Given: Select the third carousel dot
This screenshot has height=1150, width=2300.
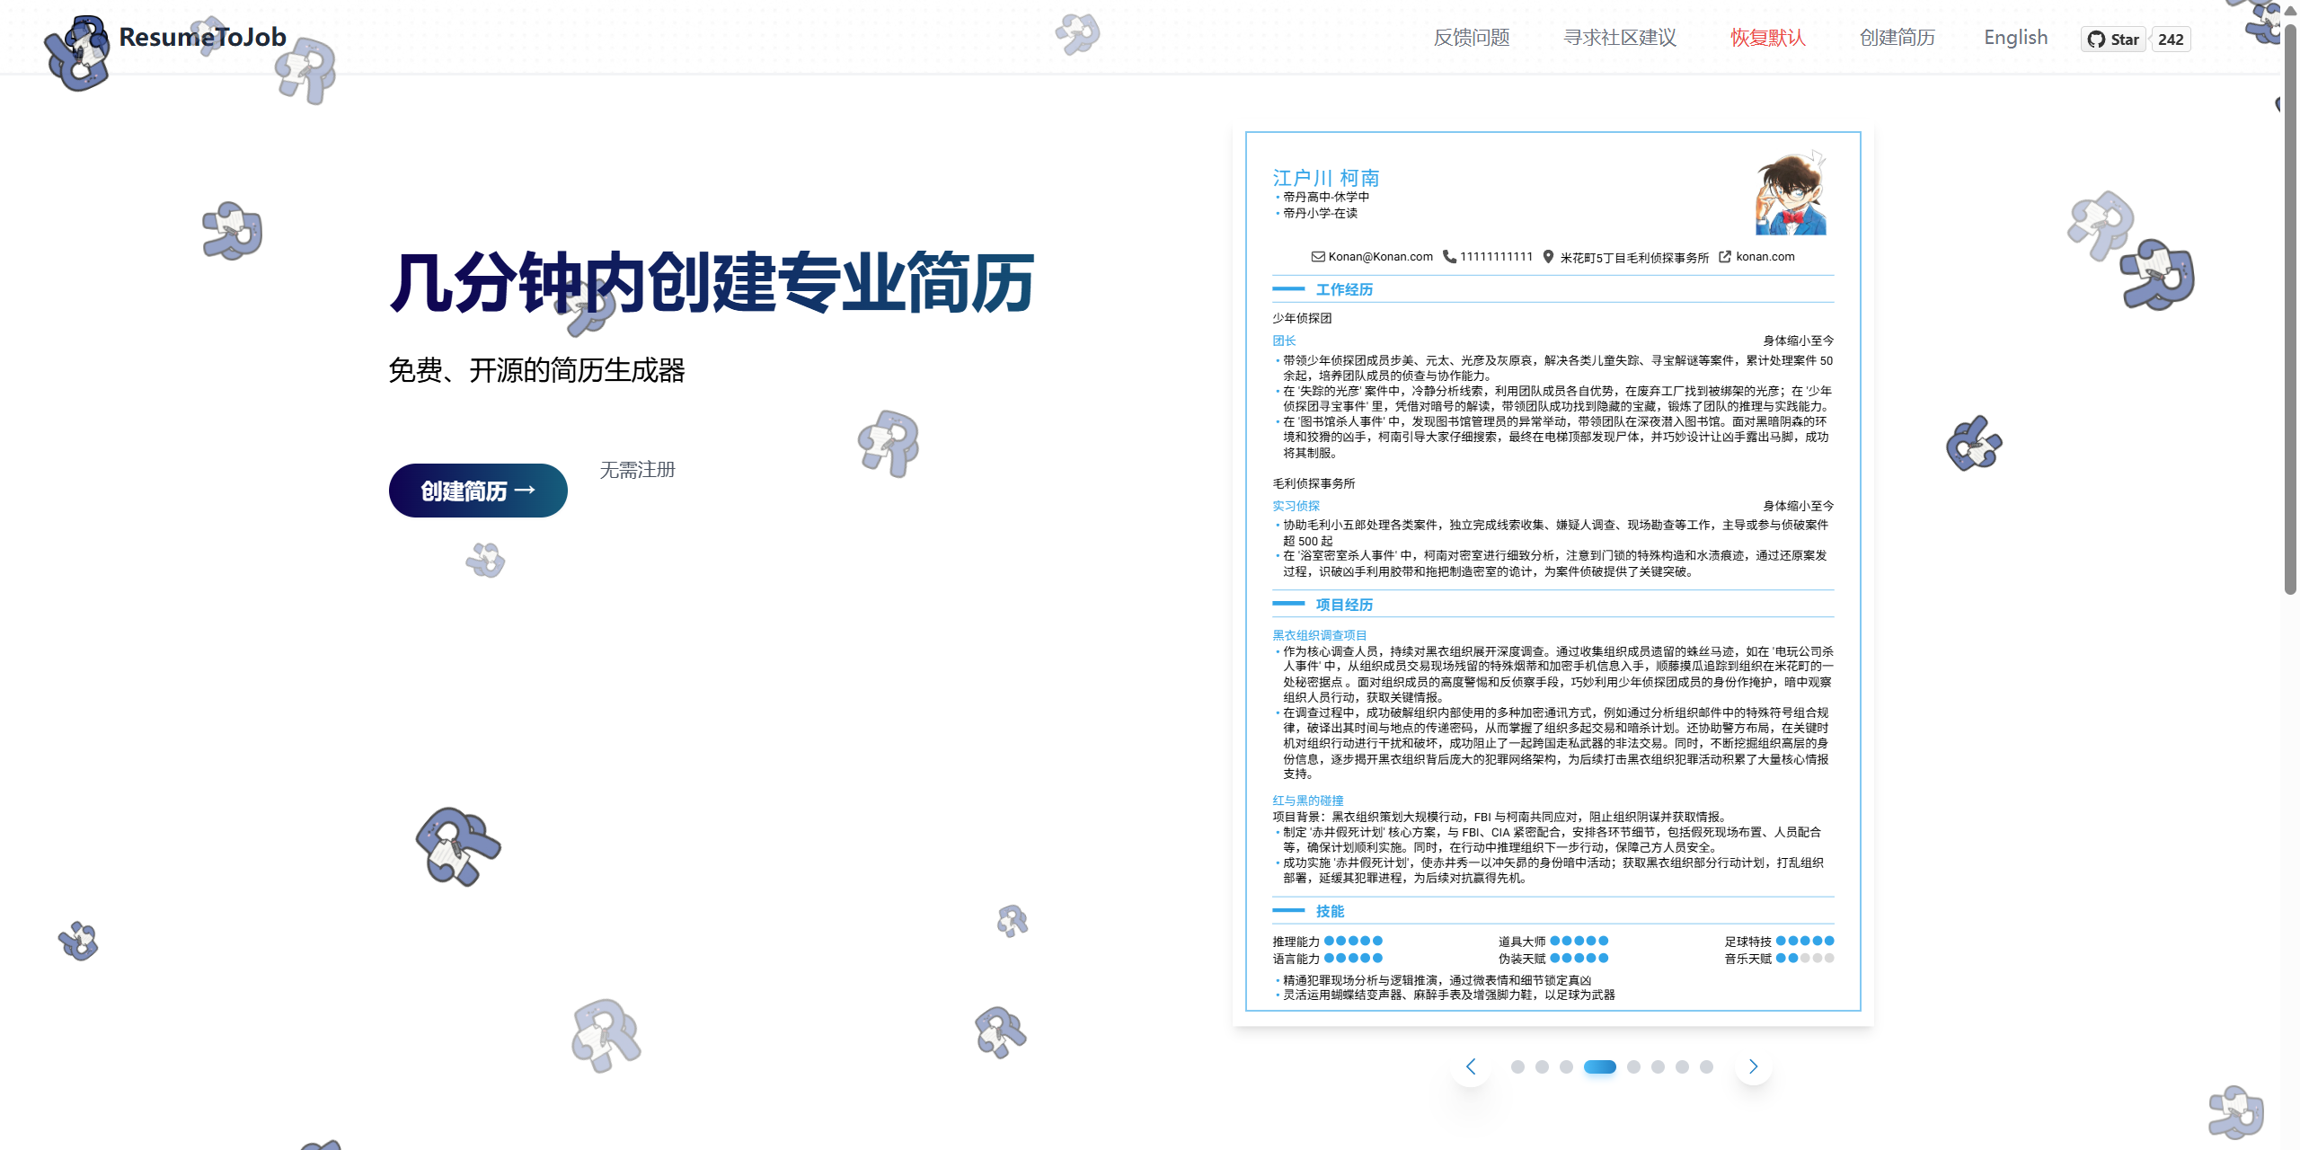Looking at the screenshot, I should point(1566,1067).
